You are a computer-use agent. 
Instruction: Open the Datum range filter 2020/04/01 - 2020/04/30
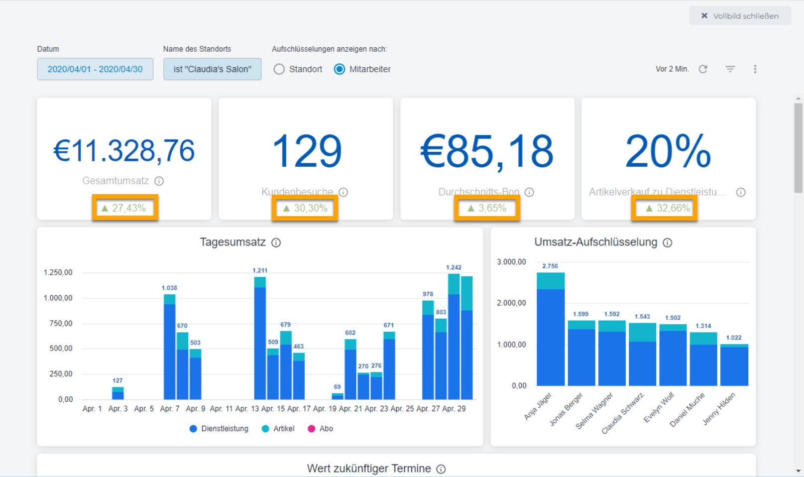95,69
